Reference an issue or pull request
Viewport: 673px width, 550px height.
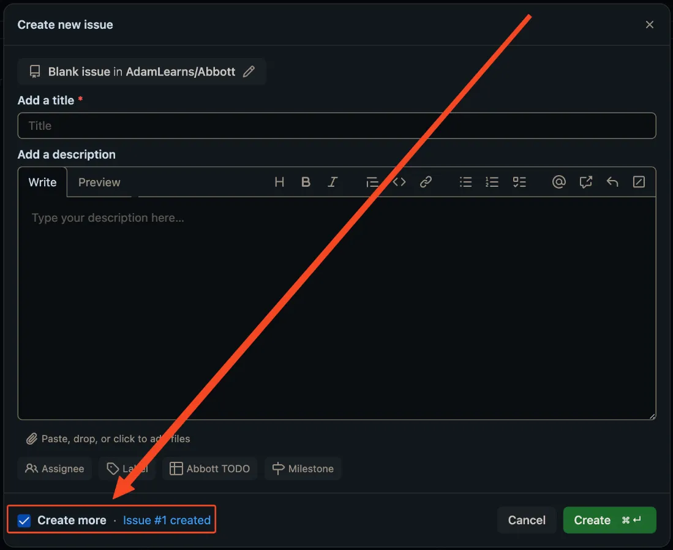pos(585,182)
